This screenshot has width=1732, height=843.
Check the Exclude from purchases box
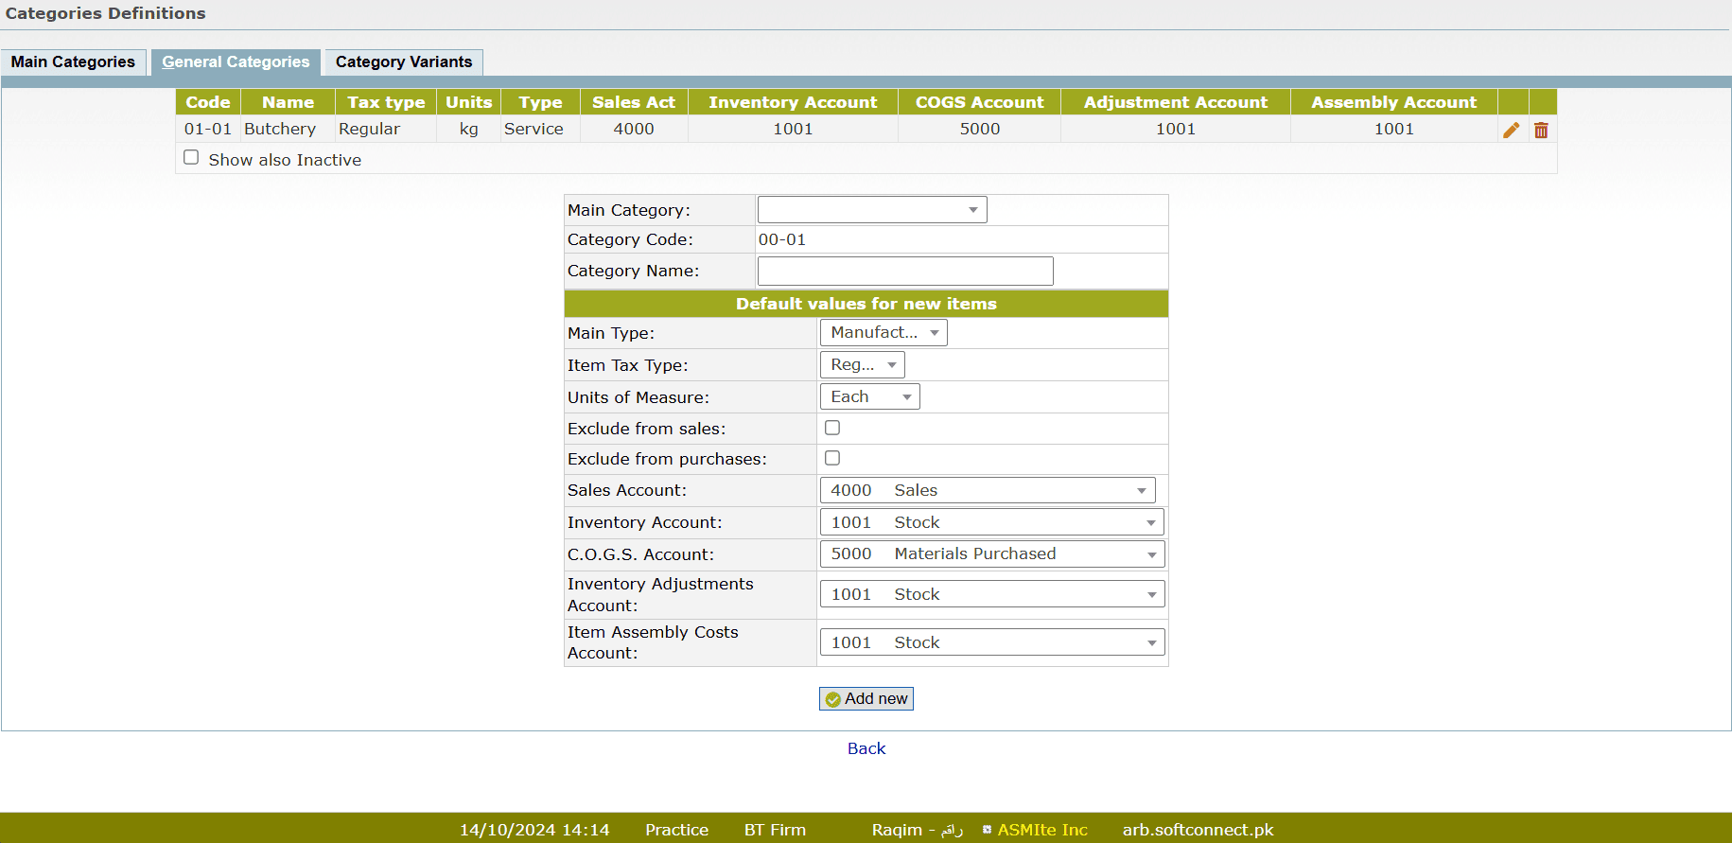point(832,458)
